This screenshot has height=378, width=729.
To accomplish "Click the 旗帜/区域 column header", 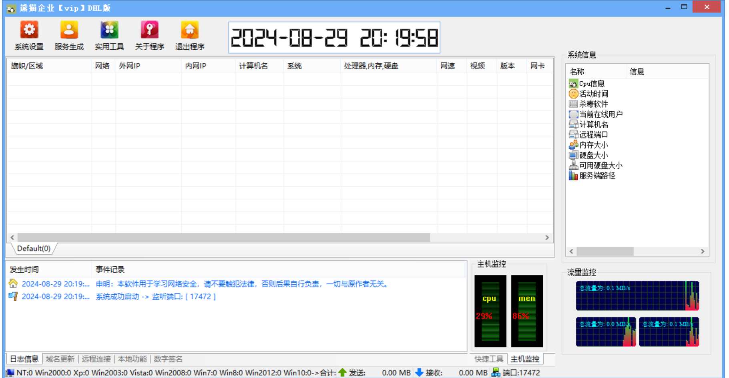I will pyautogui.click(x=49, y=66).
